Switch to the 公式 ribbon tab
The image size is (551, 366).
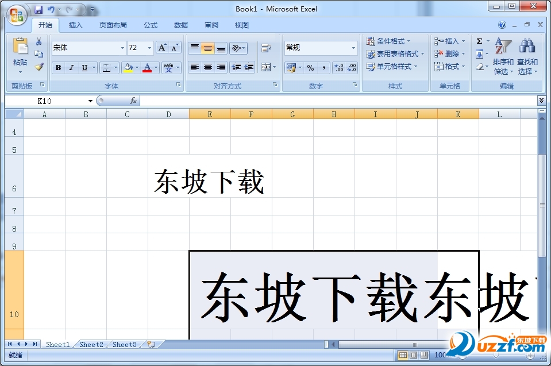pyautogui.click(x=151, y=25)
